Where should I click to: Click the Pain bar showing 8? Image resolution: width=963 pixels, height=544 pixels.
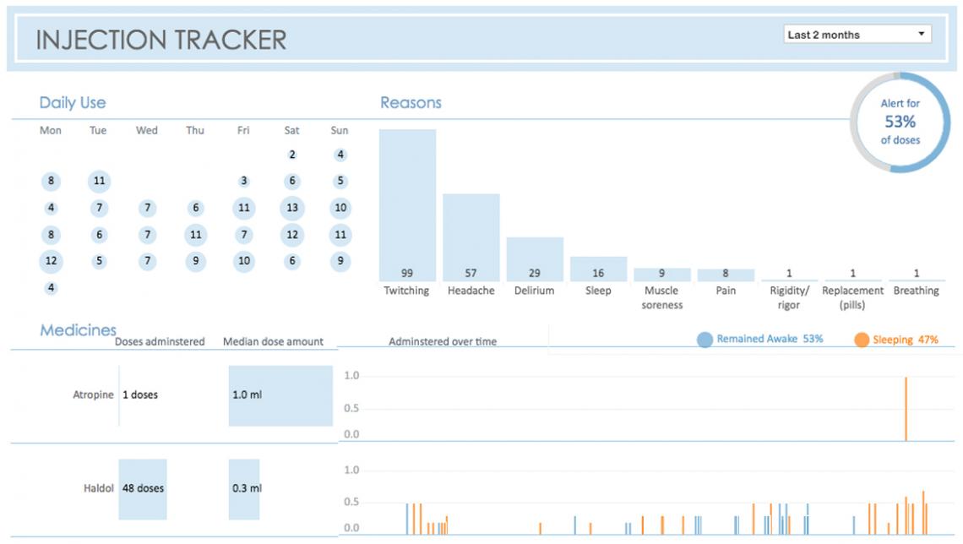[x=726, y=275]
